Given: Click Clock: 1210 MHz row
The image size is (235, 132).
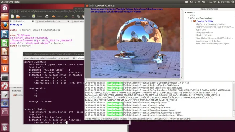Looking at the screenshot, I should click(x=204, y=35).
